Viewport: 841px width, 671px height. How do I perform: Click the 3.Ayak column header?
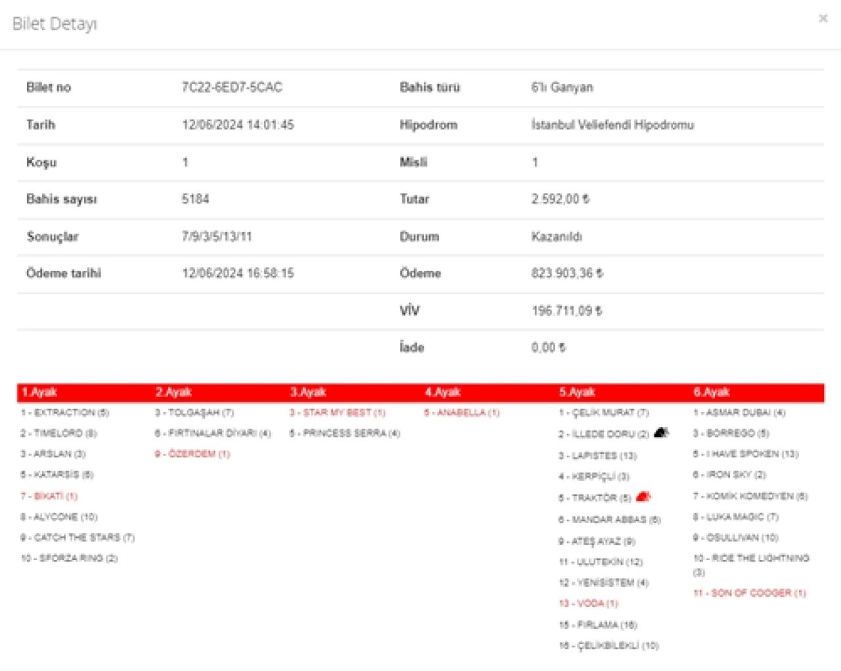[x=308, y=392]
